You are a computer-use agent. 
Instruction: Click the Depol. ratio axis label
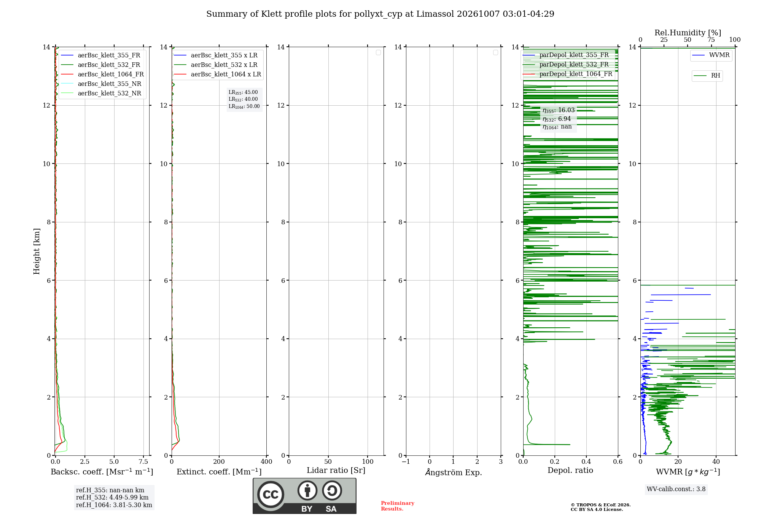[570, 471]
